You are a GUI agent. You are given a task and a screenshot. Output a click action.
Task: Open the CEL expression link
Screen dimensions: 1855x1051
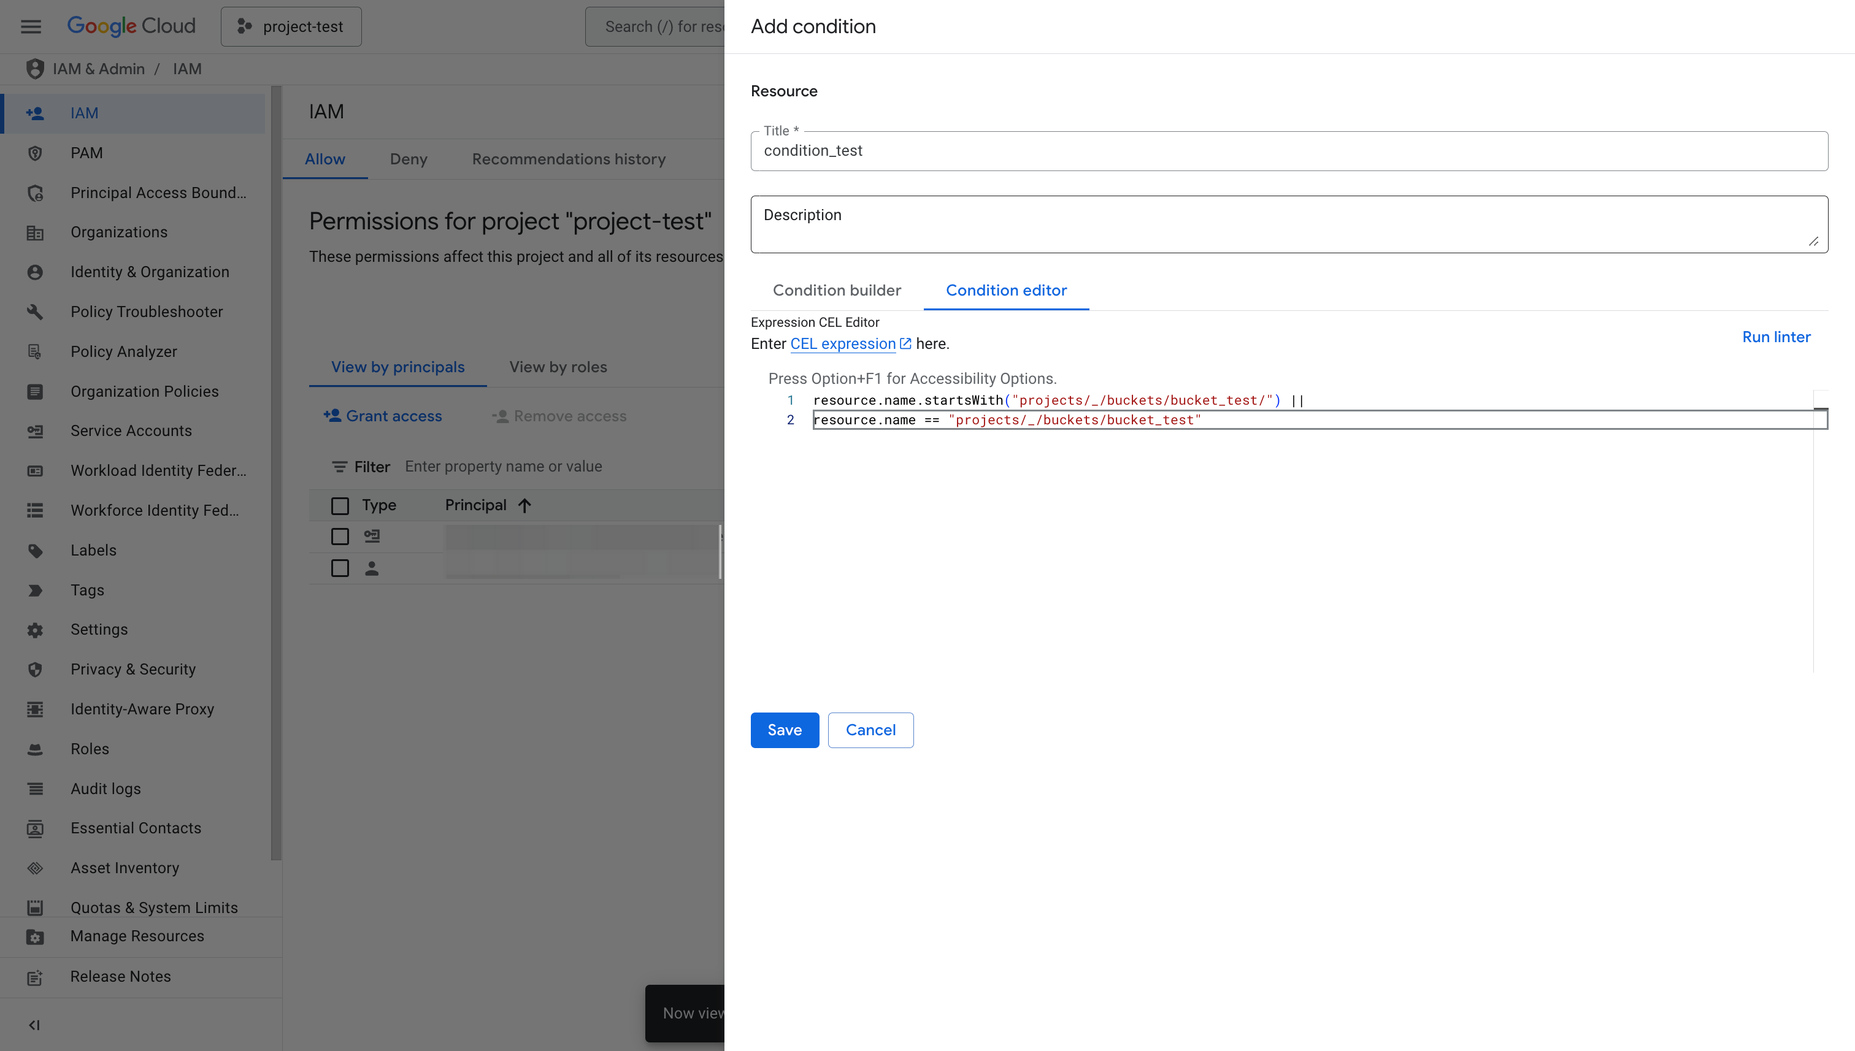coord(843,343)
